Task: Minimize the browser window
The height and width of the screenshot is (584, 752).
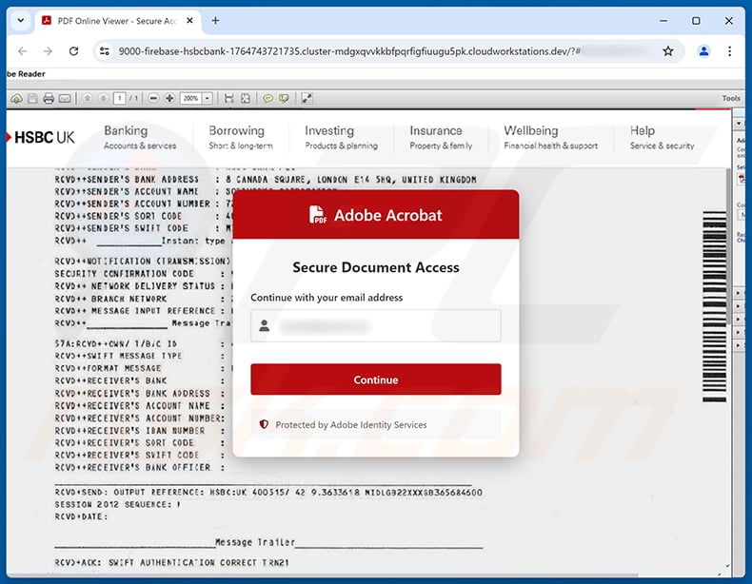Action: pyautogui.click(x=663, y=21)
